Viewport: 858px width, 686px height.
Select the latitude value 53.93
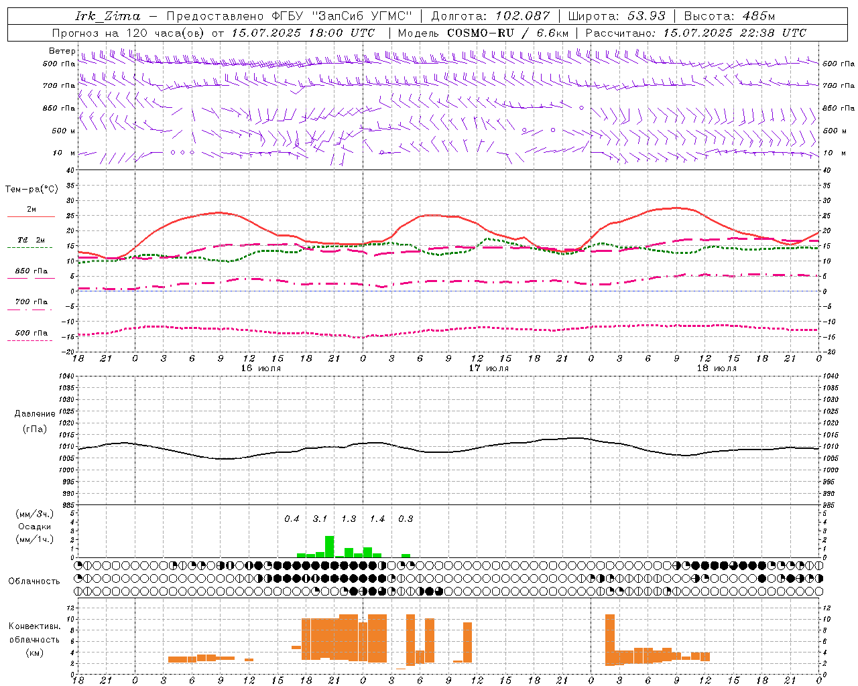click(x=646, y=16)
